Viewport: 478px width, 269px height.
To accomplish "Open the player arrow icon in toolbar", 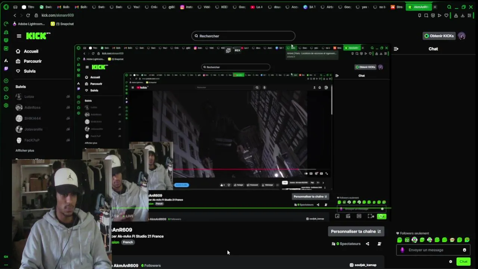I will click(x=440, y=15).
